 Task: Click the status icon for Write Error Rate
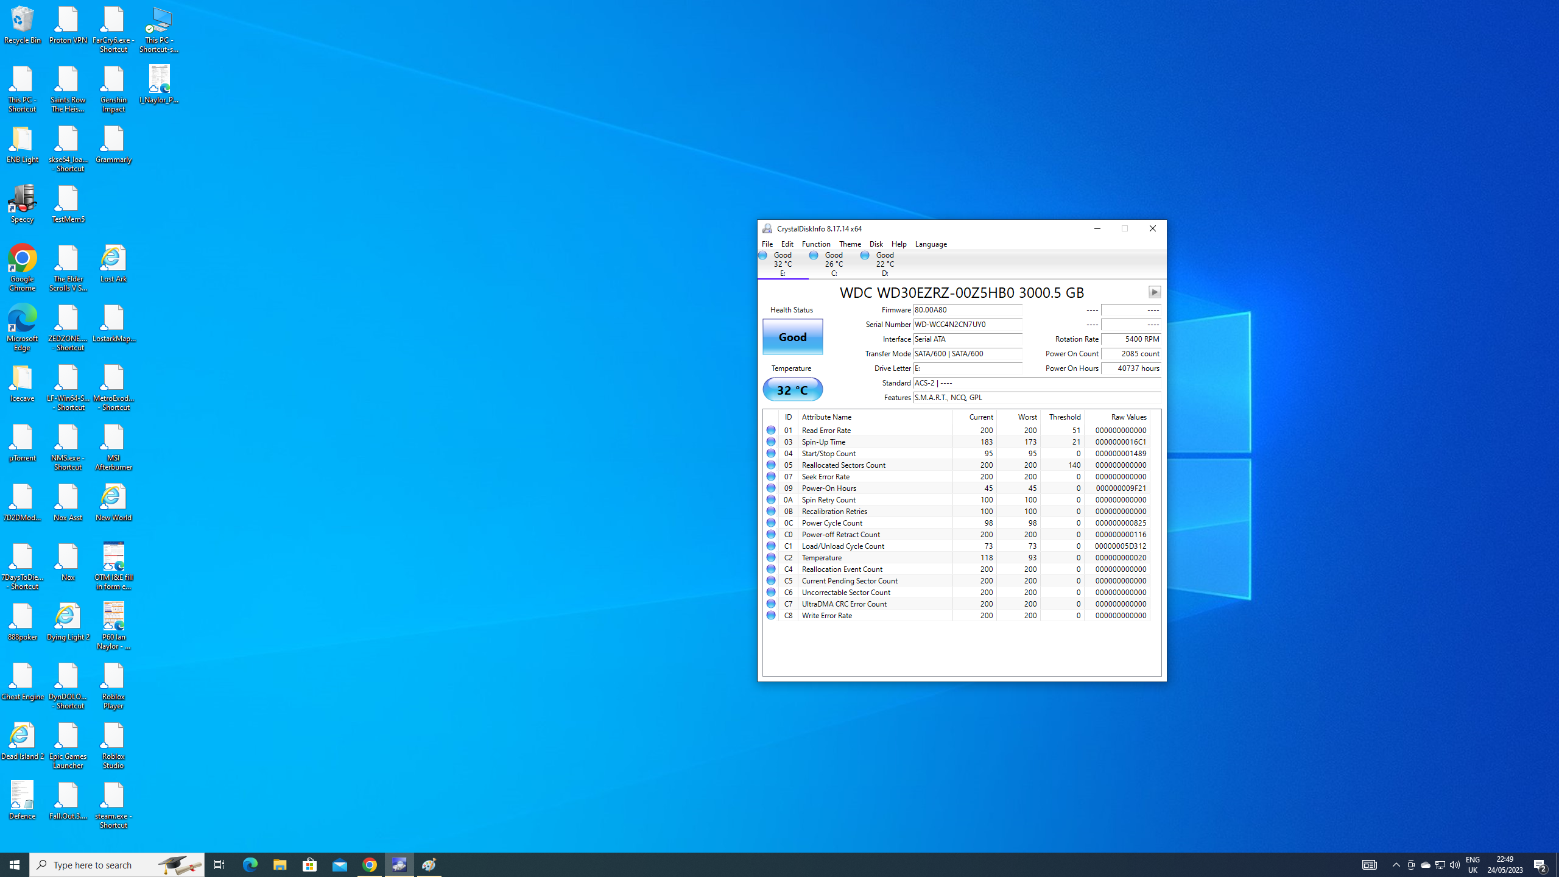tap(771, 615)
